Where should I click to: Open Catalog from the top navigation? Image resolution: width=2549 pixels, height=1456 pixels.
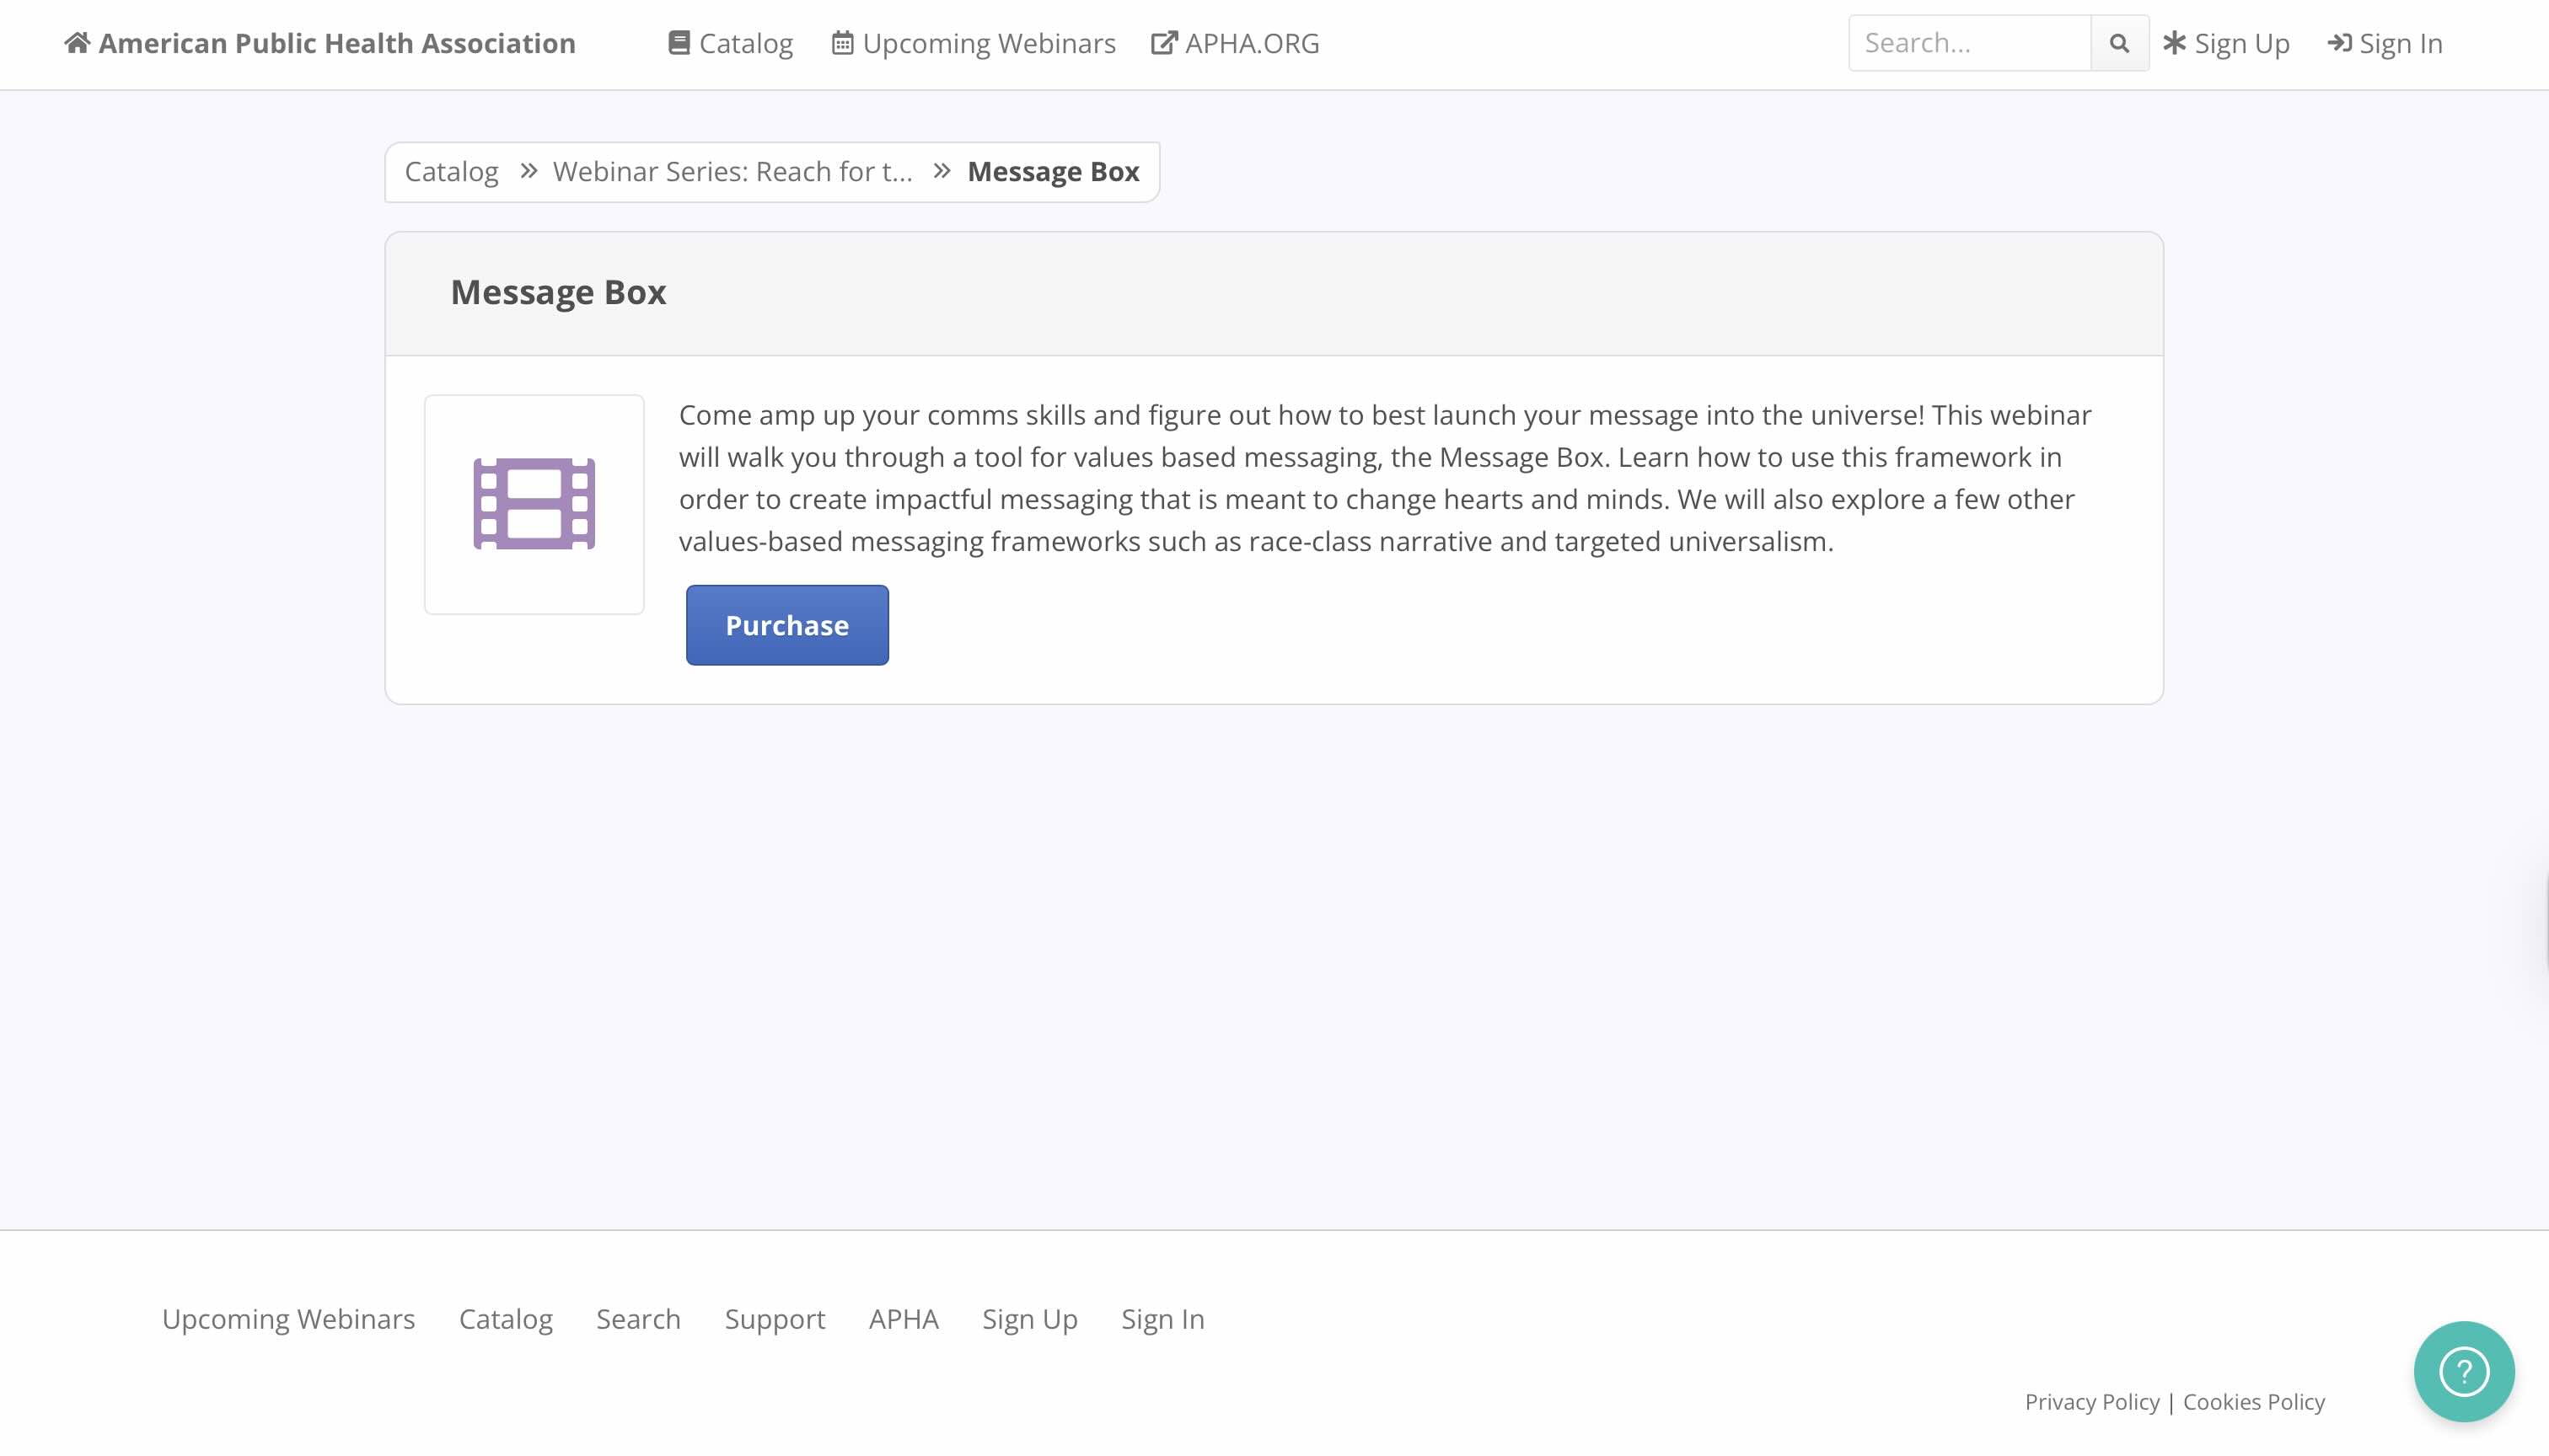[x=732, y=43]
